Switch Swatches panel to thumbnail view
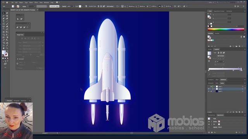This screenshot has width=248, height=139. point(244,37)
